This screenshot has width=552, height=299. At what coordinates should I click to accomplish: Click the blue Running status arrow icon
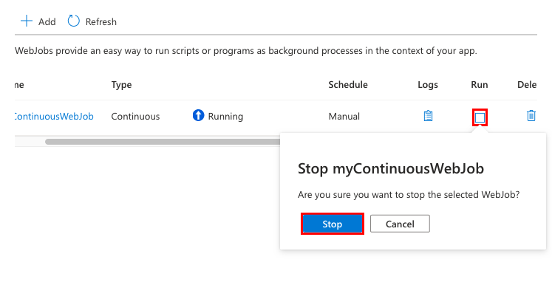(198, 115)
